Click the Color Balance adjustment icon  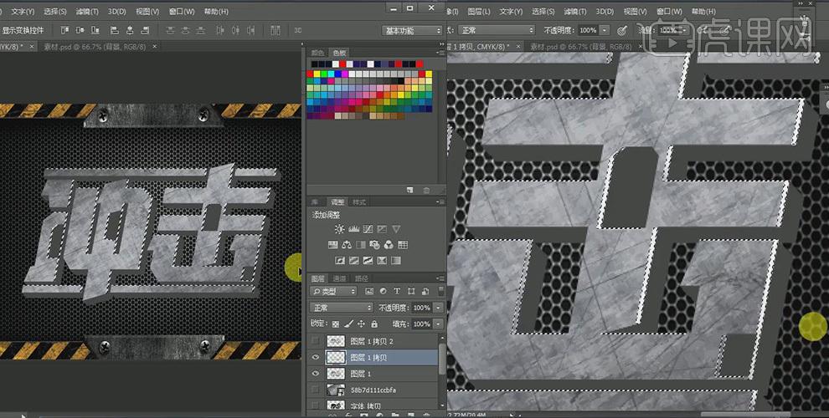[x=347, y=245]
